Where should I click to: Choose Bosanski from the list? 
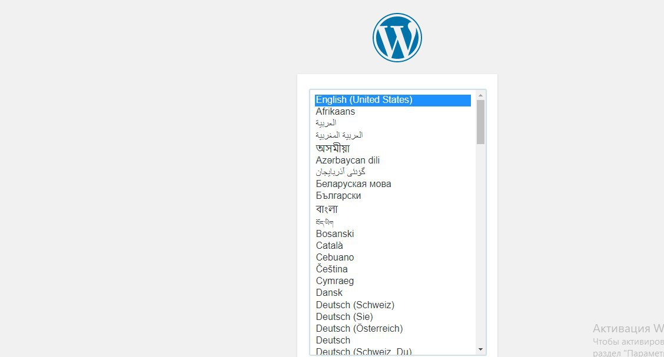[x=393, y=234]
